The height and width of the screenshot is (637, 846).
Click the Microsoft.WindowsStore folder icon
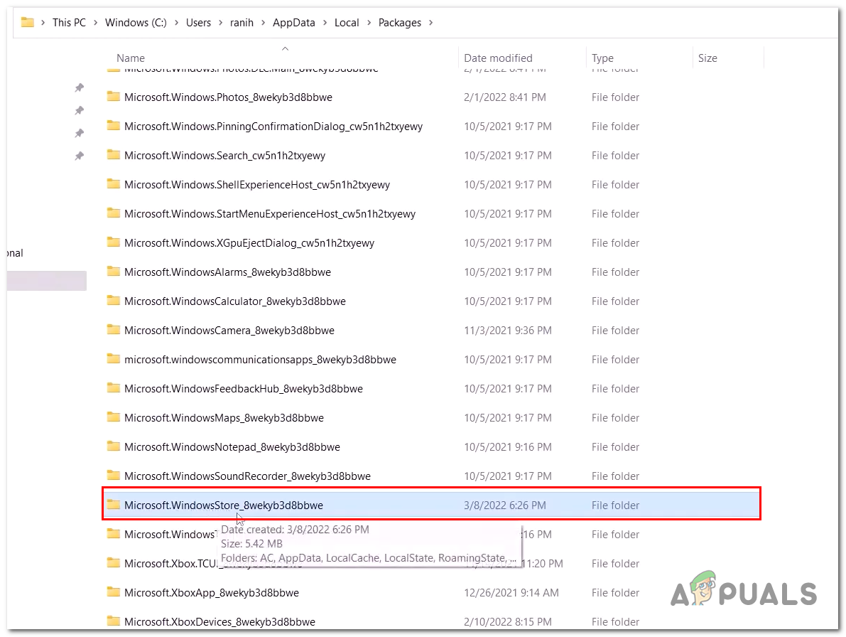113,505
